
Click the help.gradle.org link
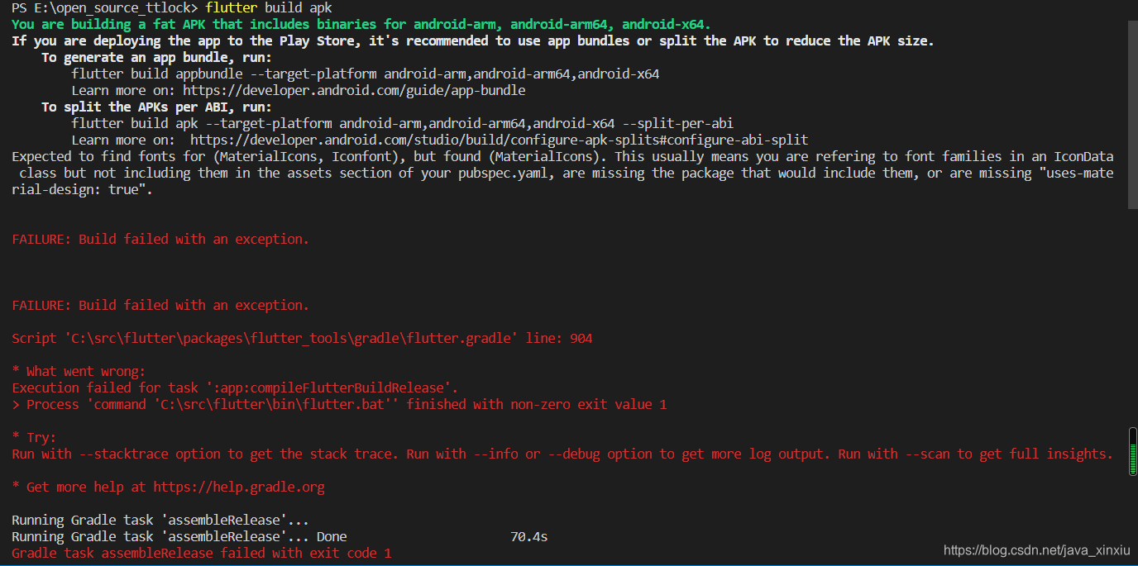239,487
